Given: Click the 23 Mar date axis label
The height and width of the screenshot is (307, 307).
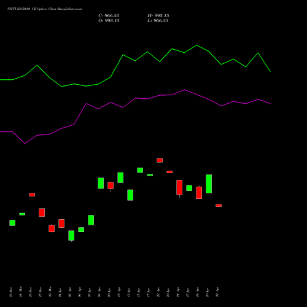Looking at the screenshot, I should (x=11, y=292).
